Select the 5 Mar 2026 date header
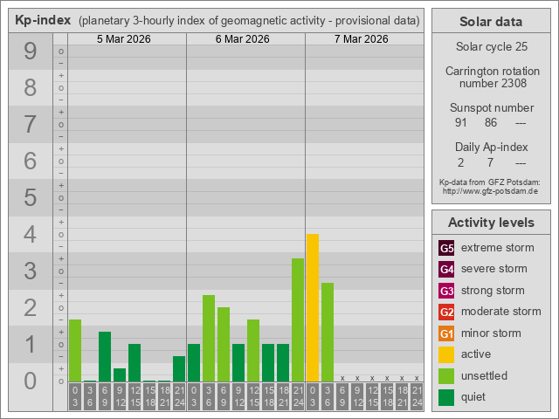The width and height of the screenshot is (559, 419). click(x=127, y=39)
